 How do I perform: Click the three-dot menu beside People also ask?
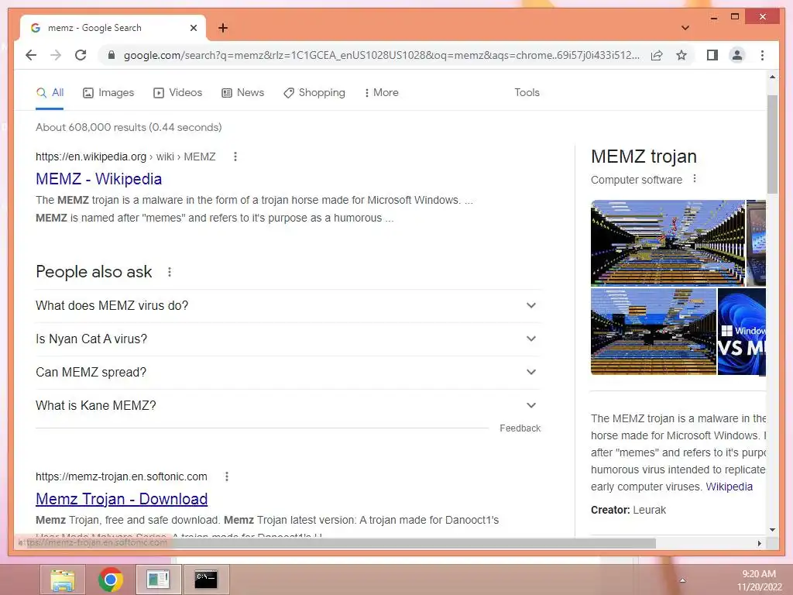170,272
